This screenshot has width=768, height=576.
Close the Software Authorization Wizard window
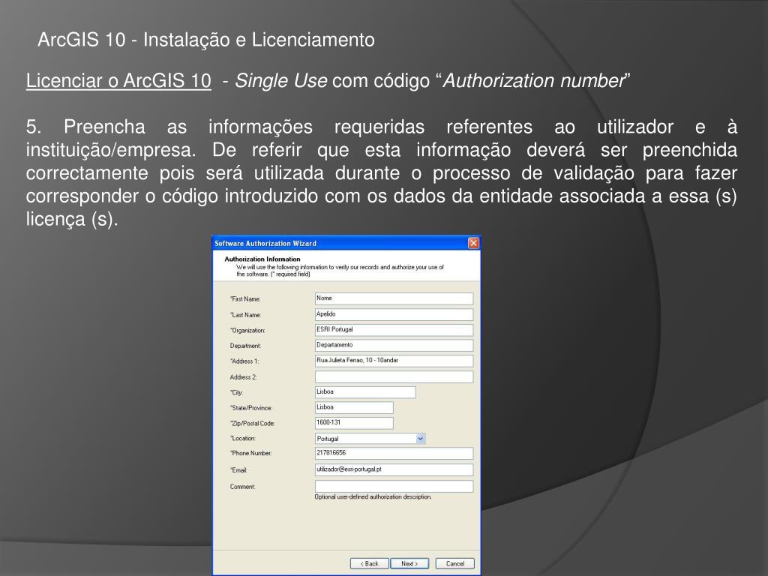(x=473, y=243)
